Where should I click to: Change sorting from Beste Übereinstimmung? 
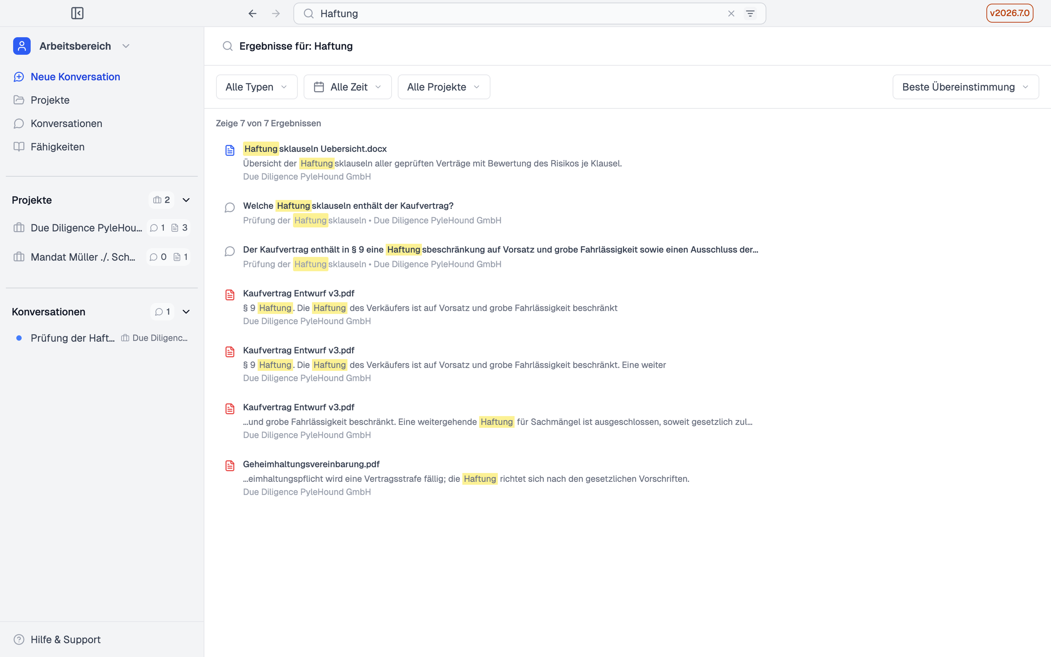[965, 87]
